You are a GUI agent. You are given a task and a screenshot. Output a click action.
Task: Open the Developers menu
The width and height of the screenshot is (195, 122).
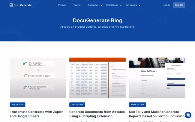point(131,5)
